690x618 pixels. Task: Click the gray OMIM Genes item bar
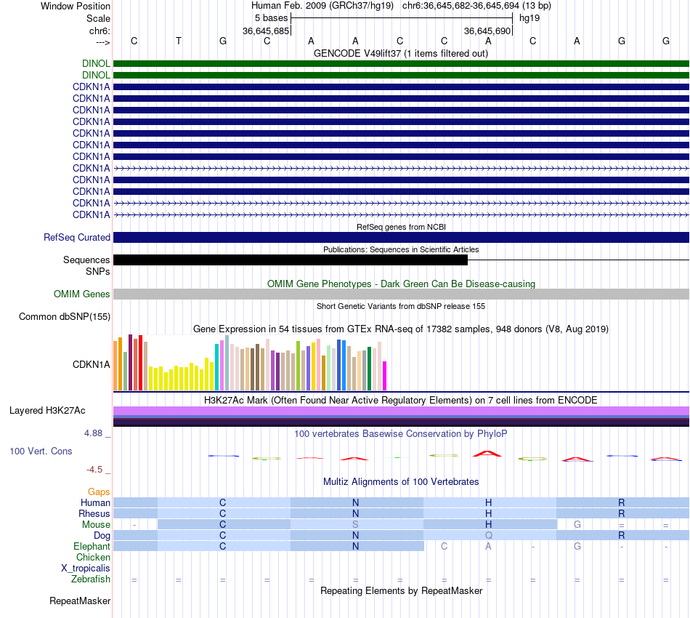pos(401,294)
